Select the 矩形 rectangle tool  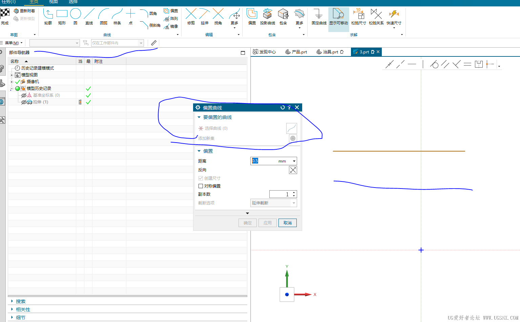[x=62, y=17]
